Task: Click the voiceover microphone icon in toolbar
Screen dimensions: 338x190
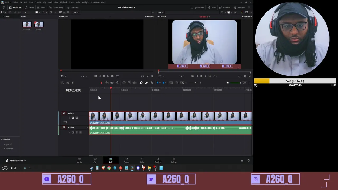Action: click(73, 83)
